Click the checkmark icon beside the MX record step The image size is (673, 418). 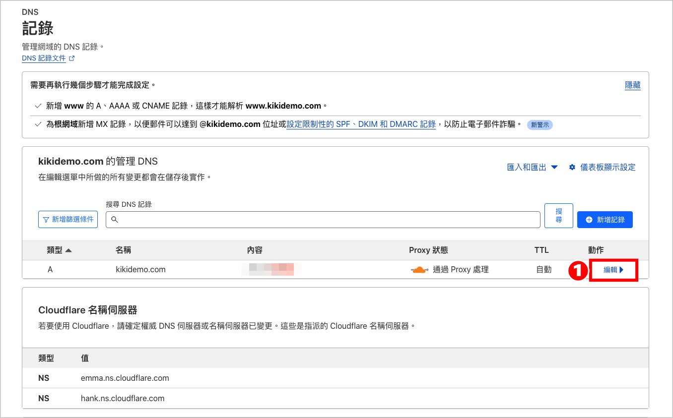point(38,124)
